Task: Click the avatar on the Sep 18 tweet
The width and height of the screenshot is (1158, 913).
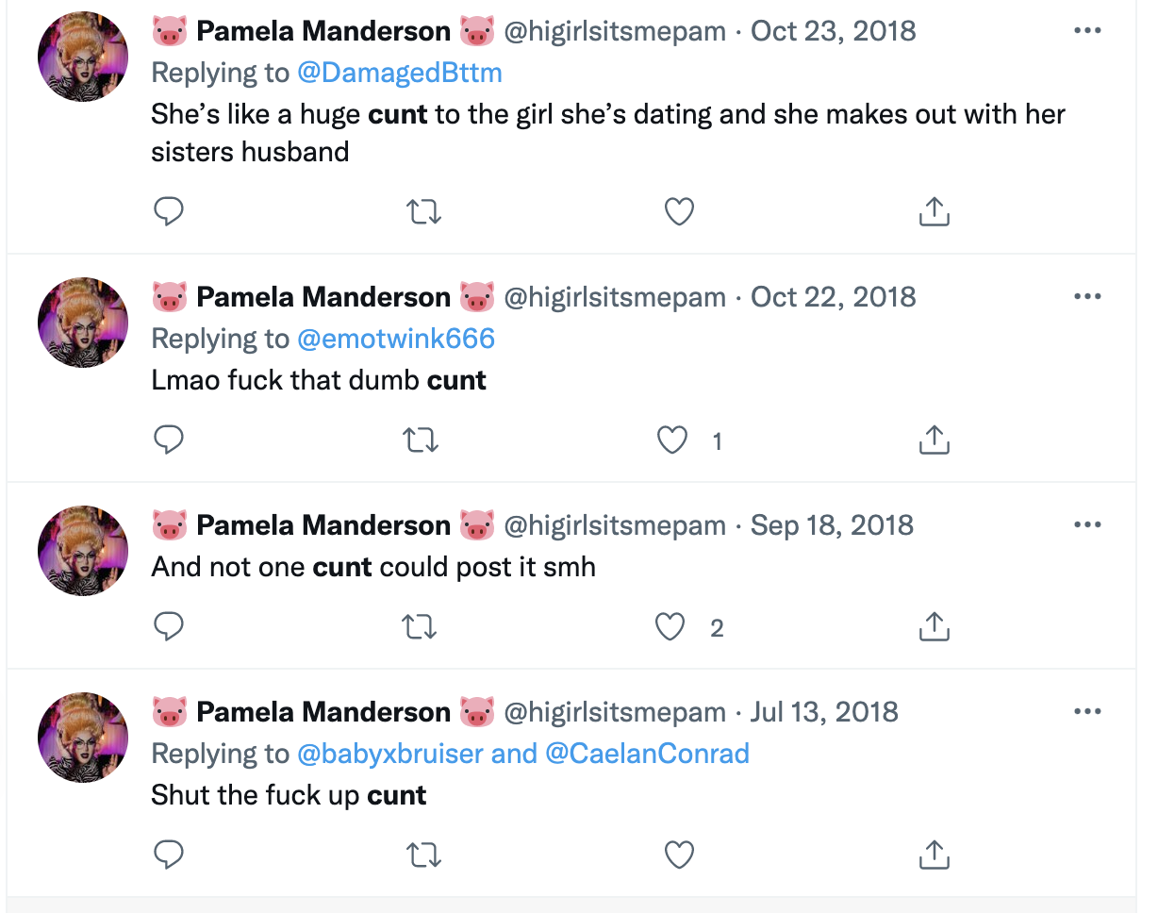Action: click(x=83, y=551)
